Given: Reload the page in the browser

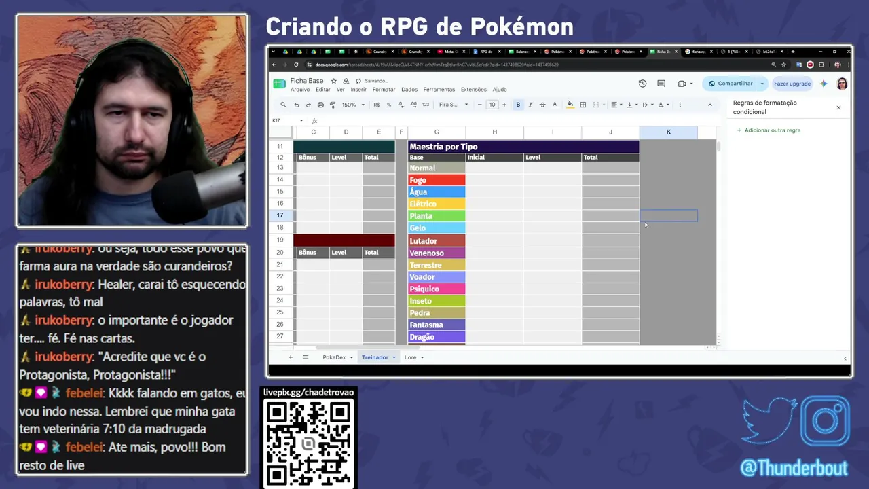Looking at the screenshot, I should coord(296,65).
